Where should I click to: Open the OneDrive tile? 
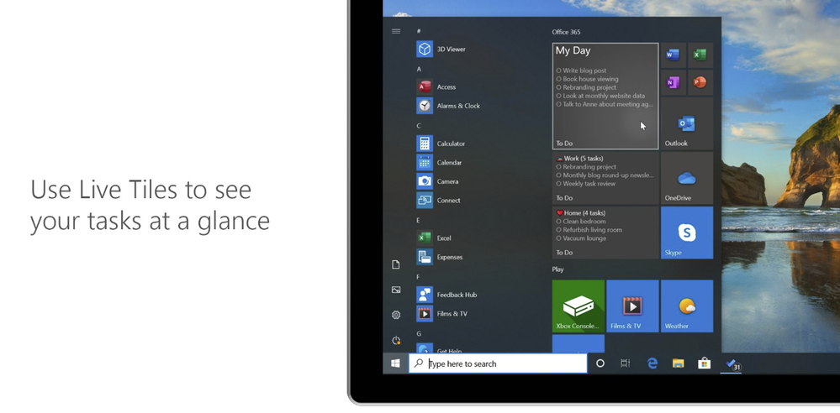click(687, 178)
